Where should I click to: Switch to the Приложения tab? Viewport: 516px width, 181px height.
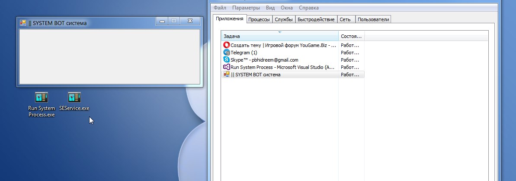coord(229,19)
